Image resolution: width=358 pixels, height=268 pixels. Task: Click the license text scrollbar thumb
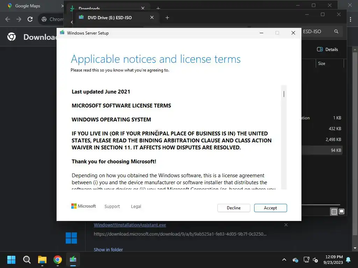[x=284, y=94]
